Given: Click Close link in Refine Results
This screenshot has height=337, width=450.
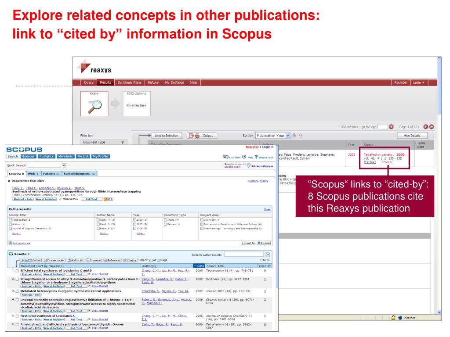Looking at the screenshot, I should point(267,209).
